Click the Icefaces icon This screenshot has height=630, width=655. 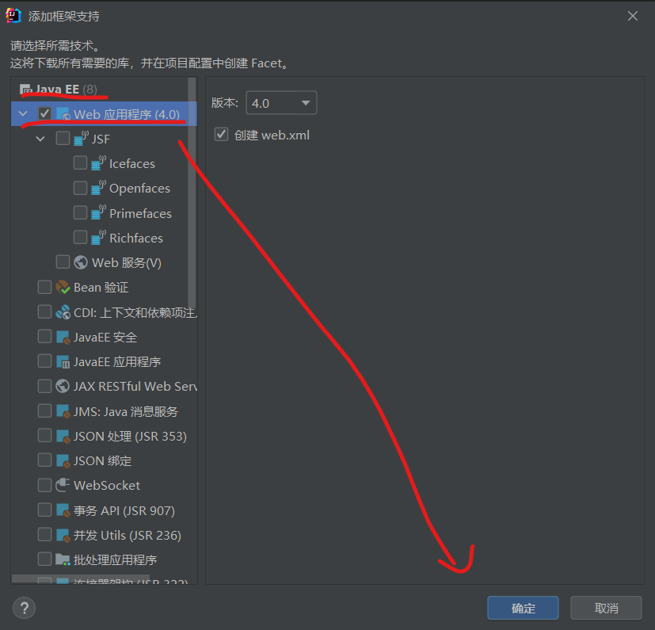[98, 163]
